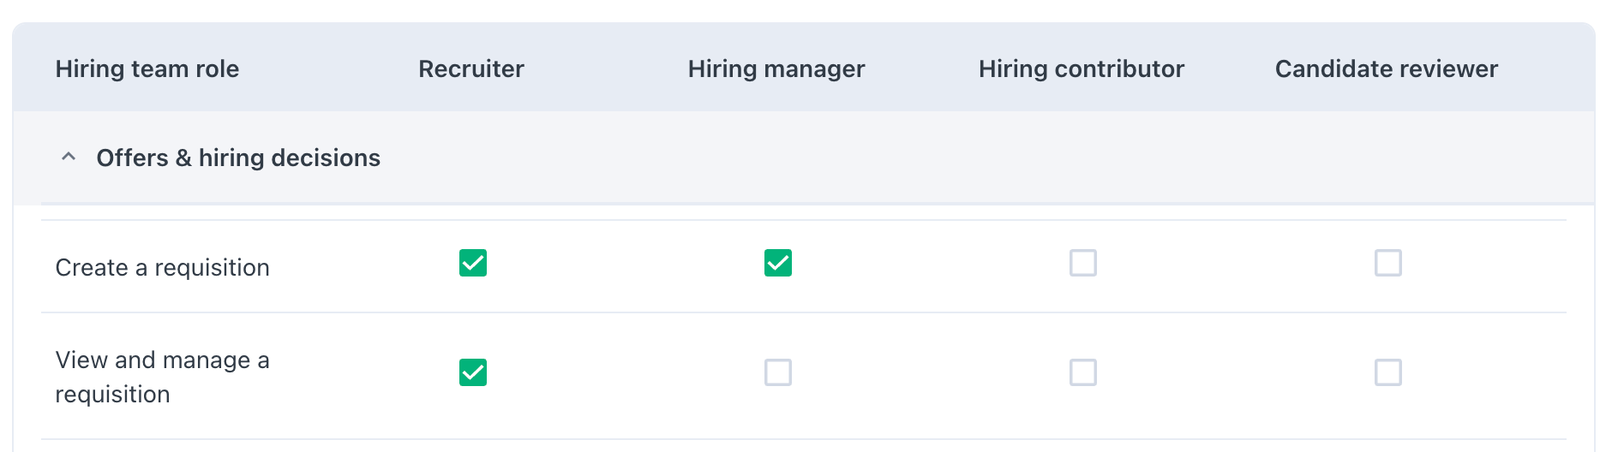Uncheck Create a requisition for Hiring manager

778,263
